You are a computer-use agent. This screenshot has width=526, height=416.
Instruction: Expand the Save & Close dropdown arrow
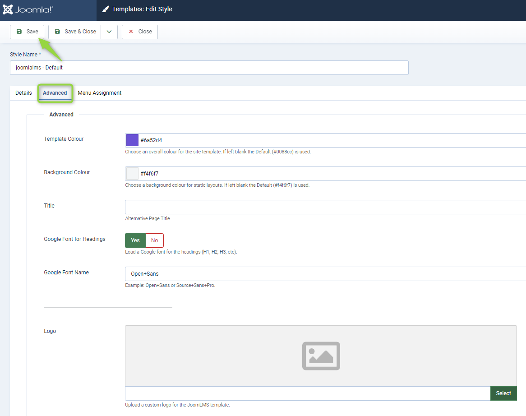click(109, 32)
